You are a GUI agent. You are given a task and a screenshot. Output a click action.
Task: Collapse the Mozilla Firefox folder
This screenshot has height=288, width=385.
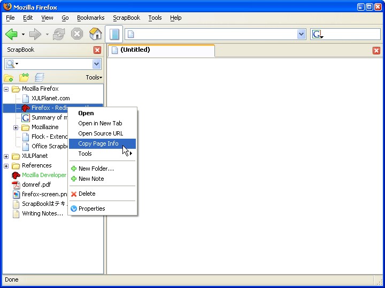6,89
